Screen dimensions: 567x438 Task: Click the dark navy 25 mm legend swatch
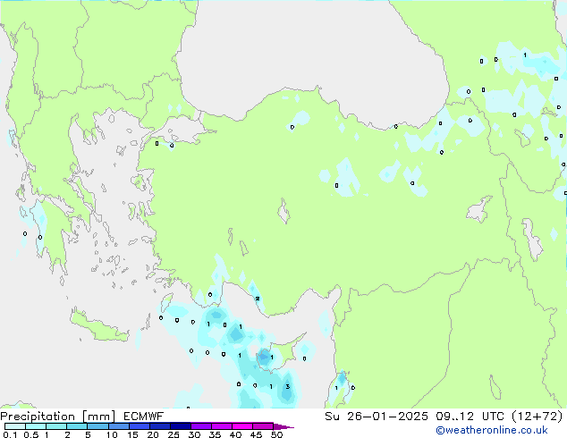pos(180,426)
